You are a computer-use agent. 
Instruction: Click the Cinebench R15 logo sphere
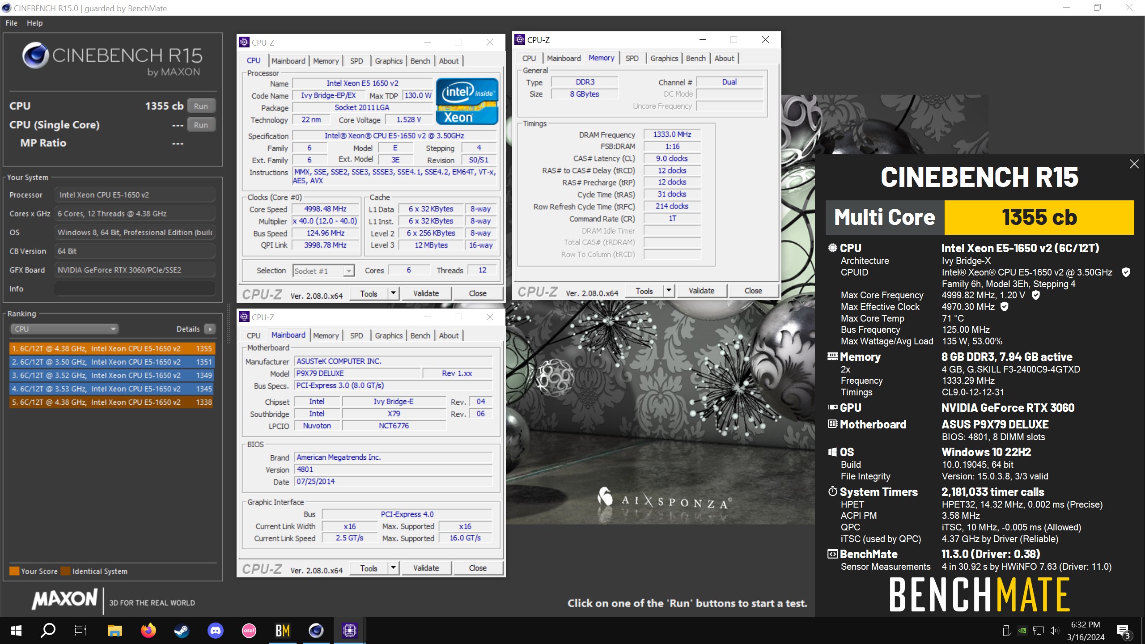tap(36, 55)
